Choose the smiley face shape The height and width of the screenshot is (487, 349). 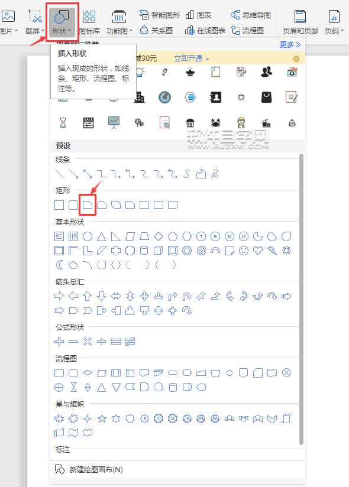pos(244,251)
